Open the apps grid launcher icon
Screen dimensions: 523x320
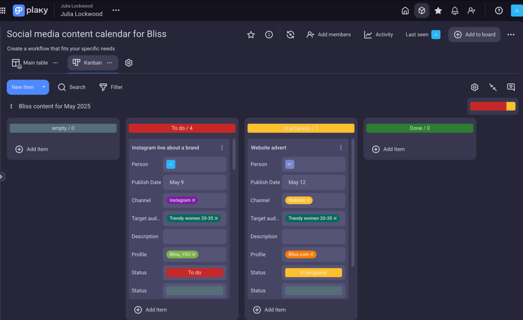(x=3, y=10)
